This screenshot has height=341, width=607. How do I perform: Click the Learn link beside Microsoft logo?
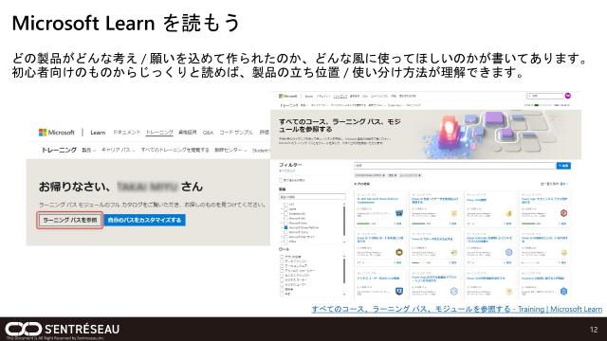(x=98, y=133)
